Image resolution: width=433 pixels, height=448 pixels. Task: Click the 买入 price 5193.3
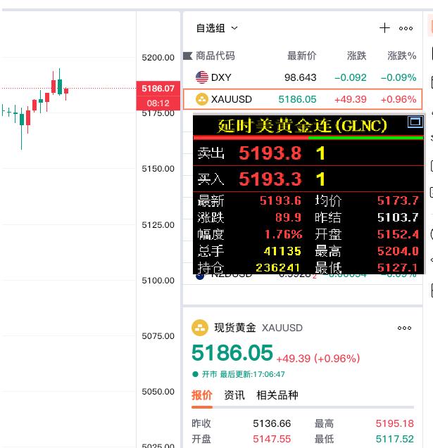coord(270,179)
